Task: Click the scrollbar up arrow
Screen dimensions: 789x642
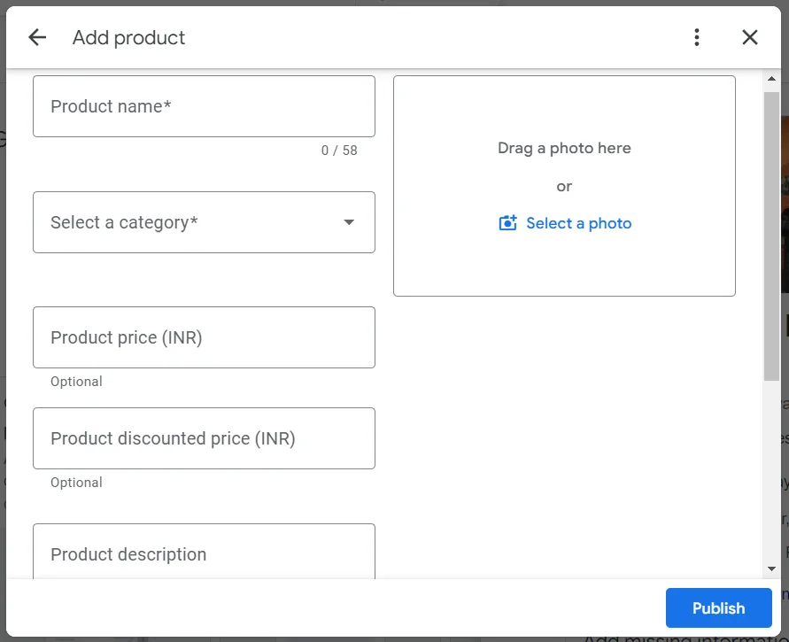Action: coord(771,79)
